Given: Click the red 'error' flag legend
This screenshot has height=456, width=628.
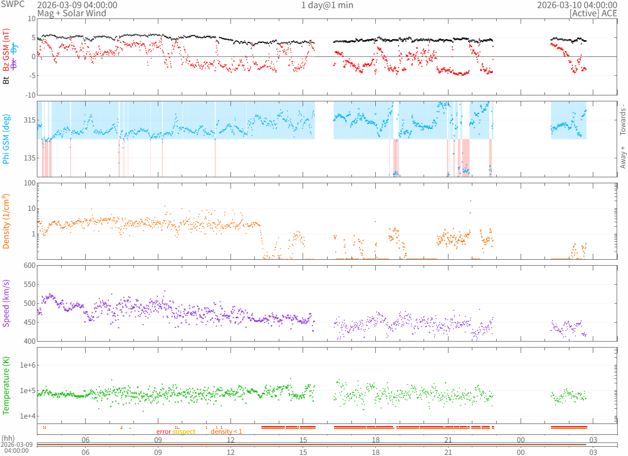Looking at the screenshot, I should coord(163,432).
